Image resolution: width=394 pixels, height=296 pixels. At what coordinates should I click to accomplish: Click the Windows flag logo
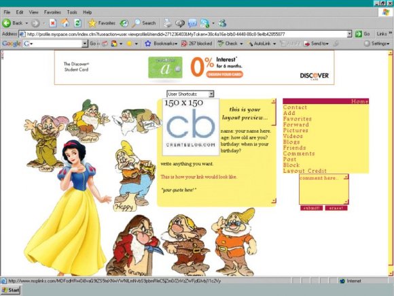tap(385, 12)
